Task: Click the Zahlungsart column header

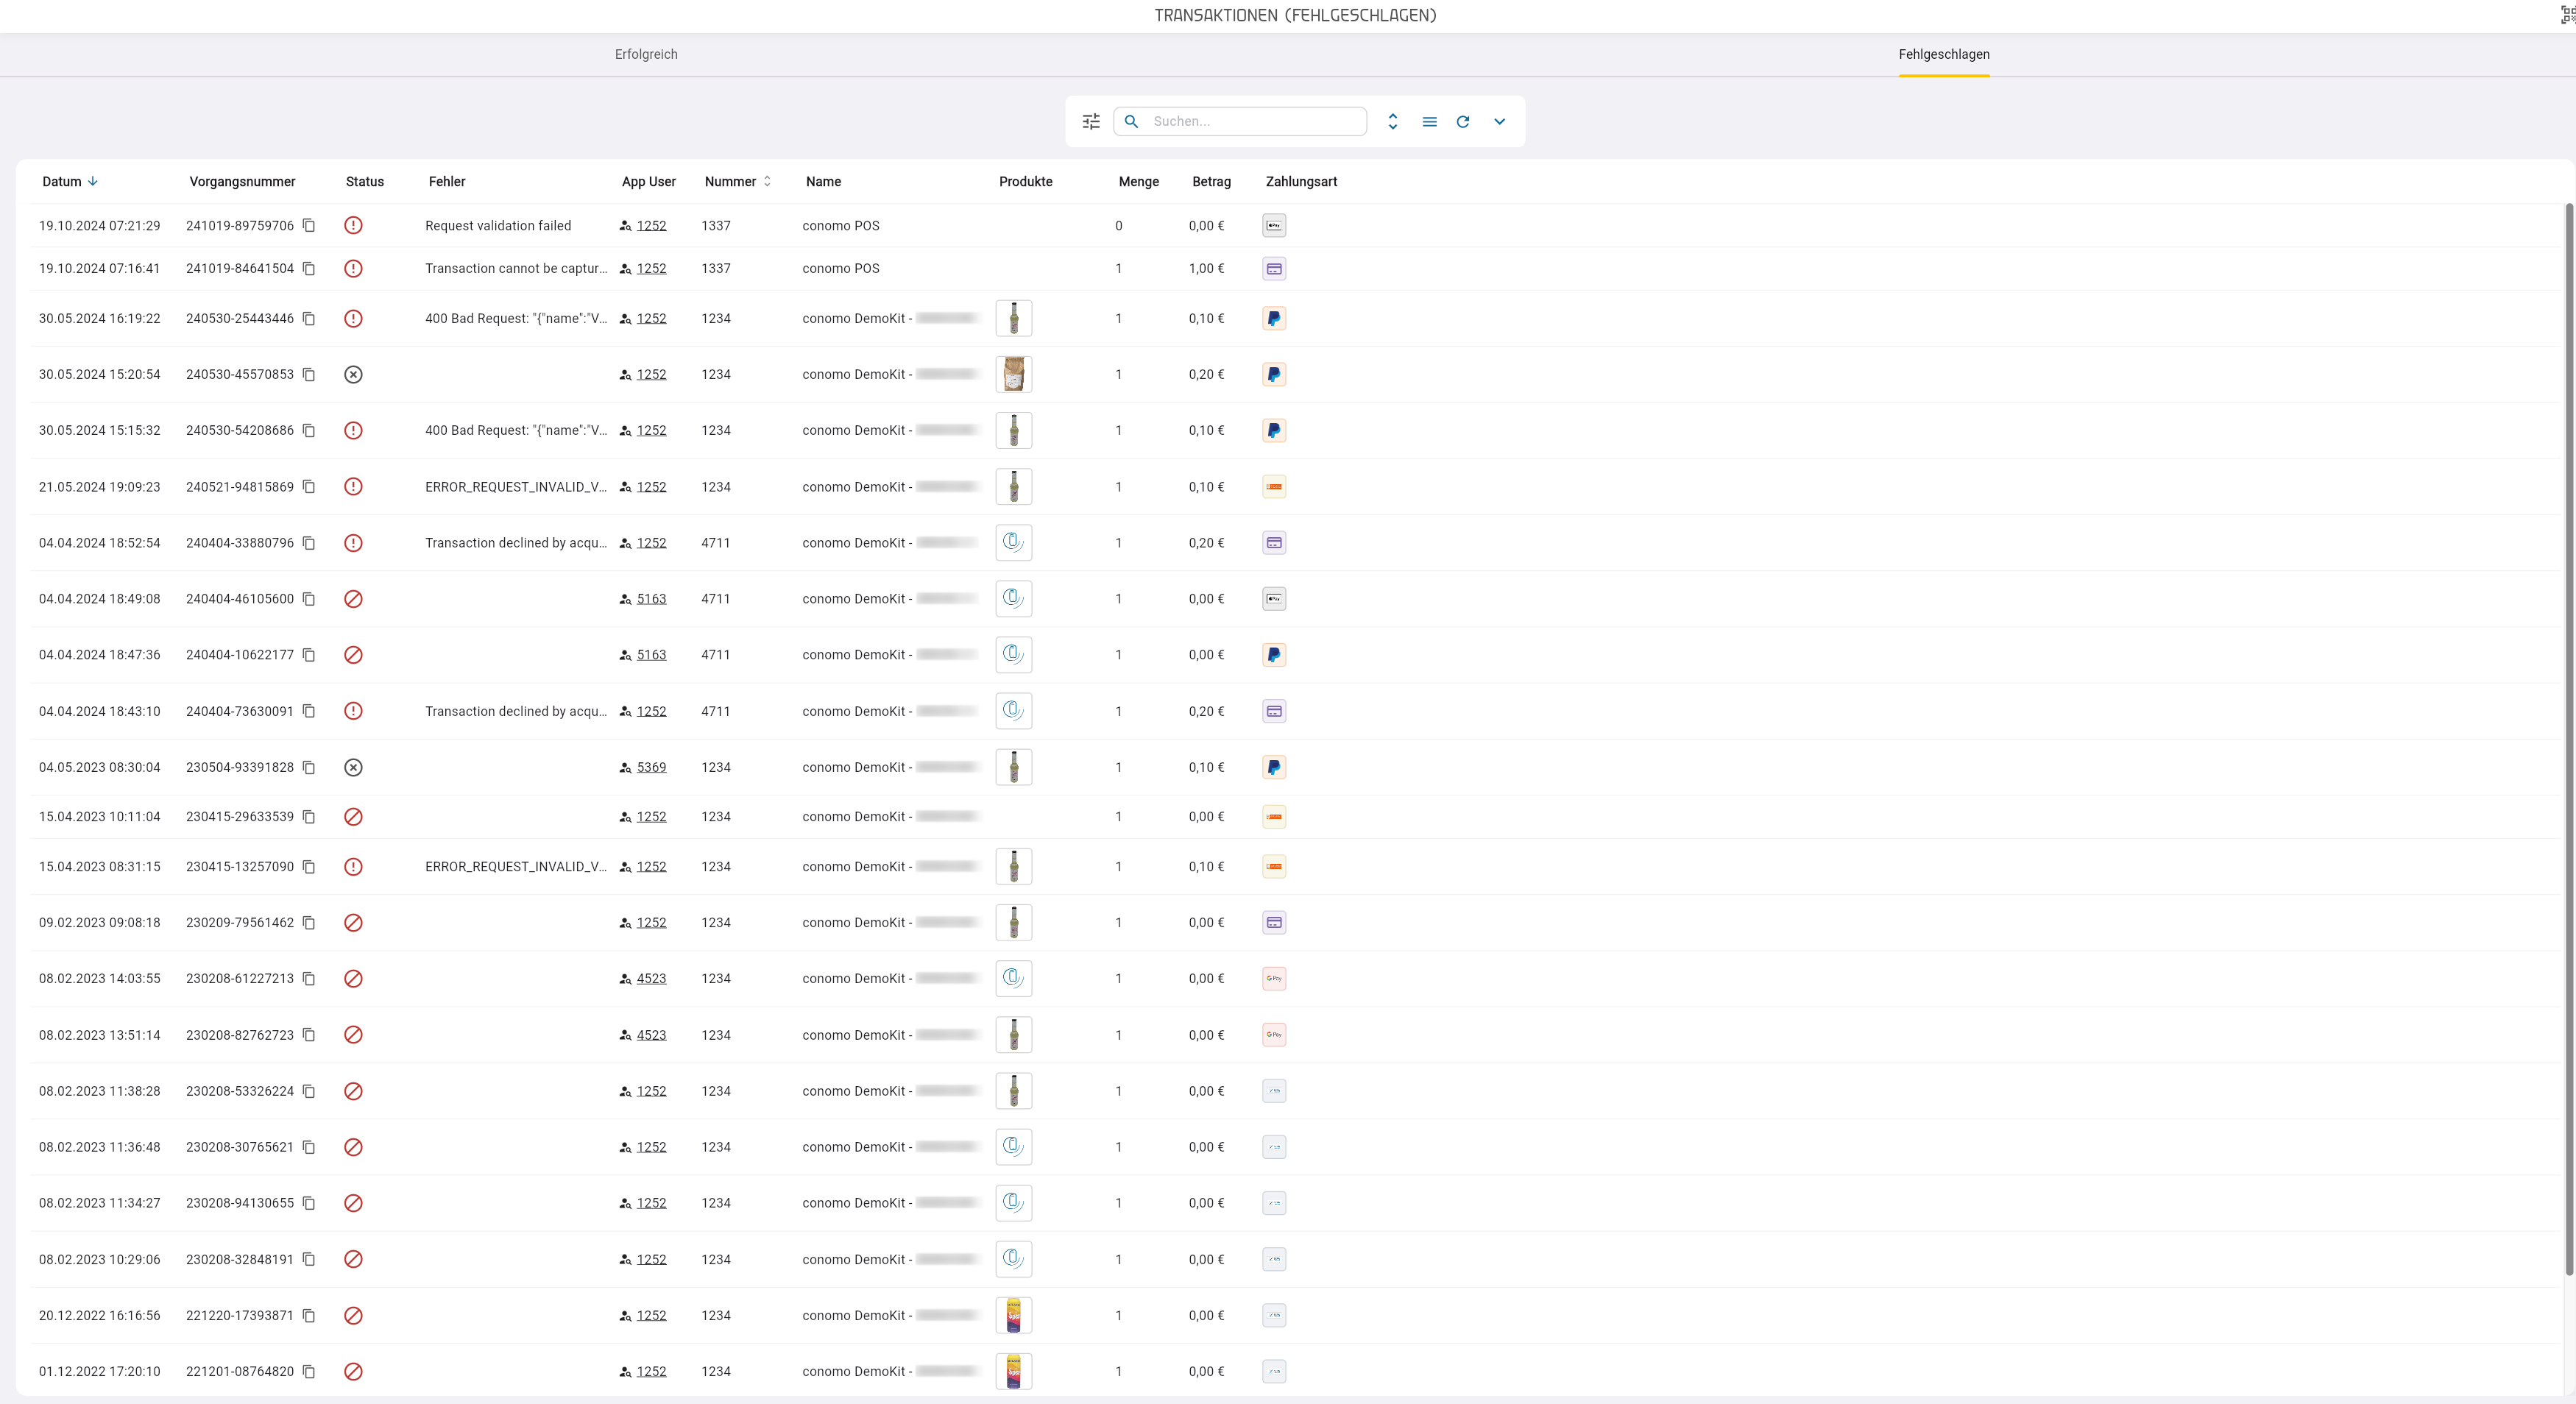Action: pyautogui.click(x=1301, y=181)
